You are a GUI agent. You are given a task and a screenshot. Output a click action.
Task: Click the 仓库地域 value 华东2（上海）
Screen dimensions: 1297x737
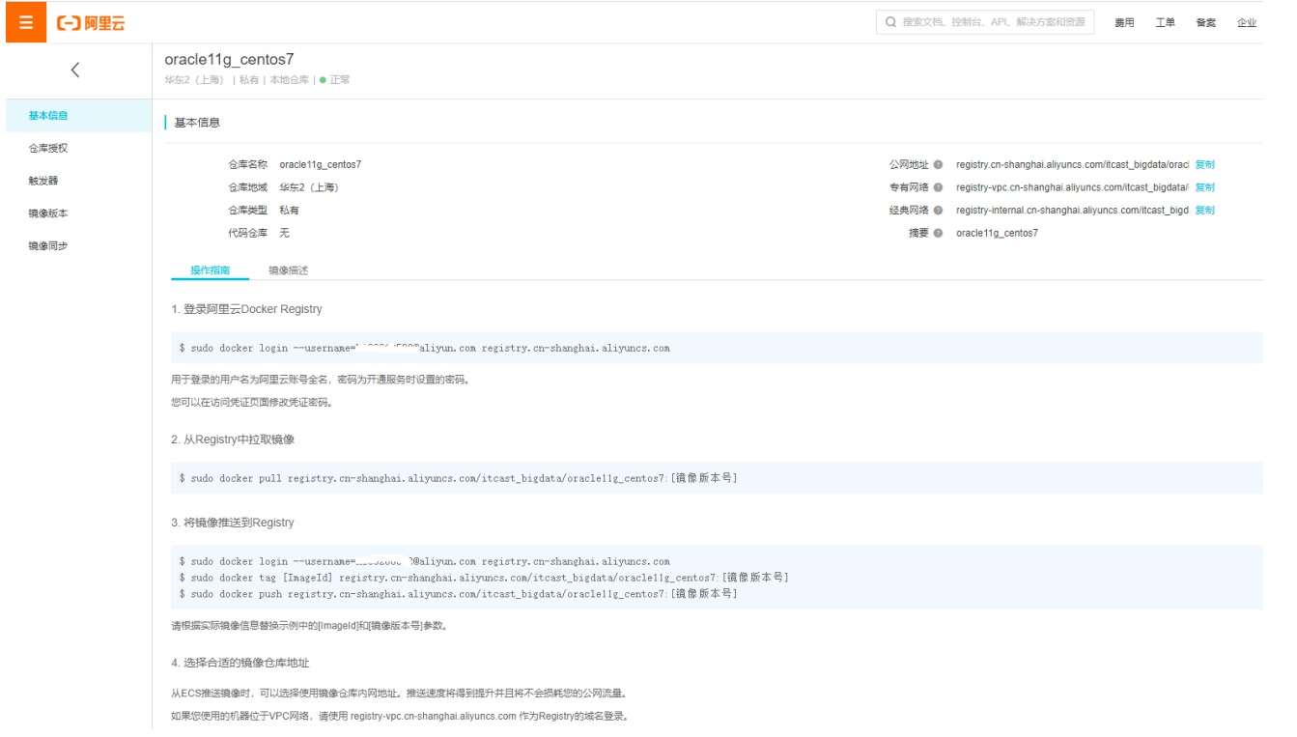(x=309, y=187)
